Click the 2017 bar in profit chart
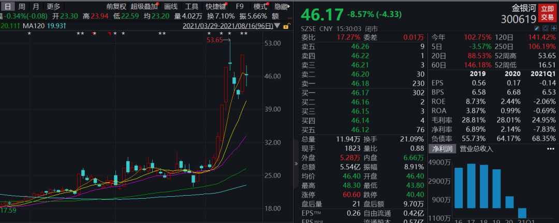 pyautogui.click(x=471, y=186)
